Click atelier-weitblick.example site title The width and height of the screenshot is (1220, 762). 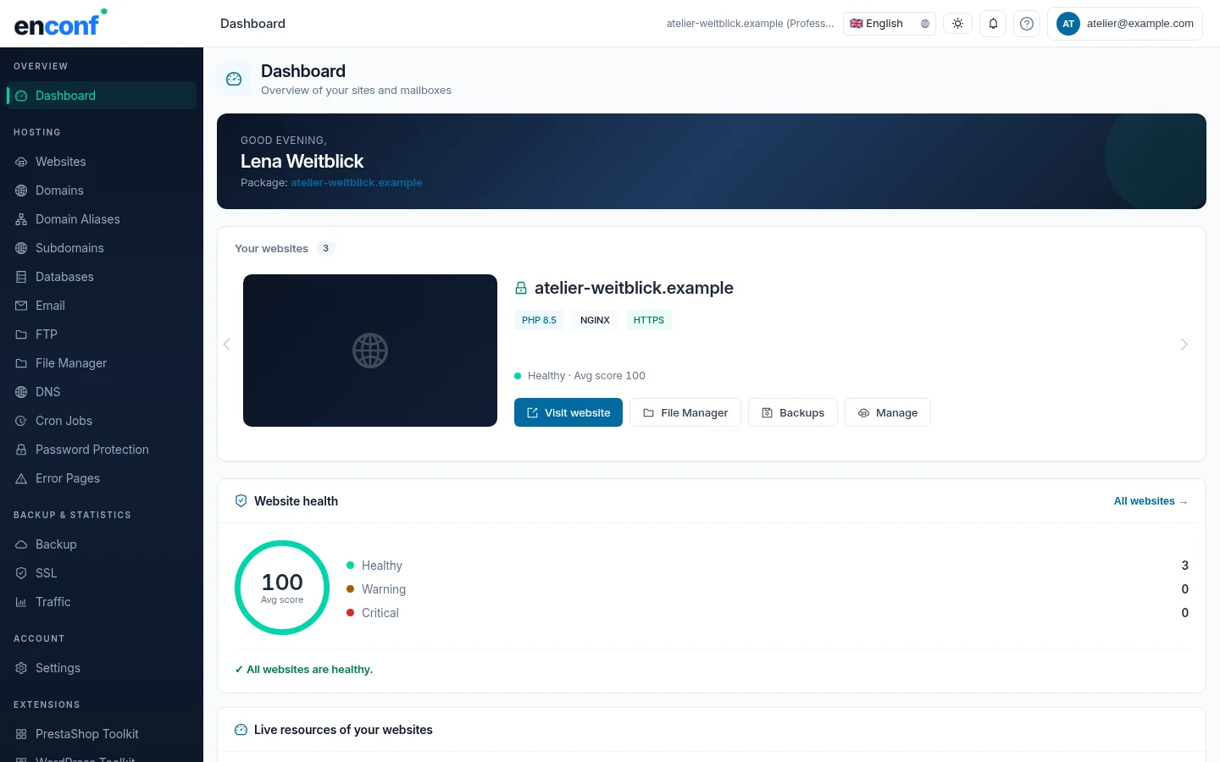pos(634,288)
